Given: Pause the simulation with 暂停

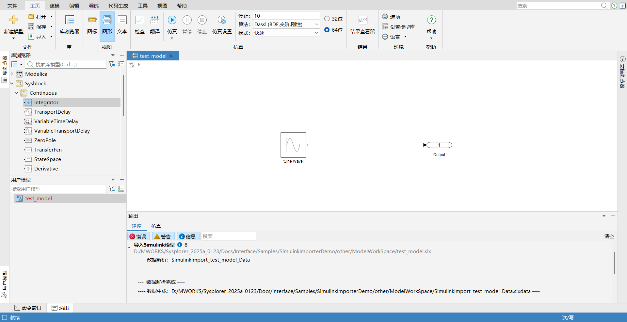Looking at the screenshot, I should [x=187, y=20].
